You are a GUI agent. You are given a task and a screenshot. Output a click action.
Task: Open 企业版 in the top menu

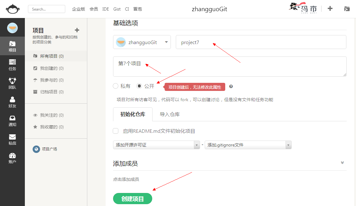pos(79,9)
